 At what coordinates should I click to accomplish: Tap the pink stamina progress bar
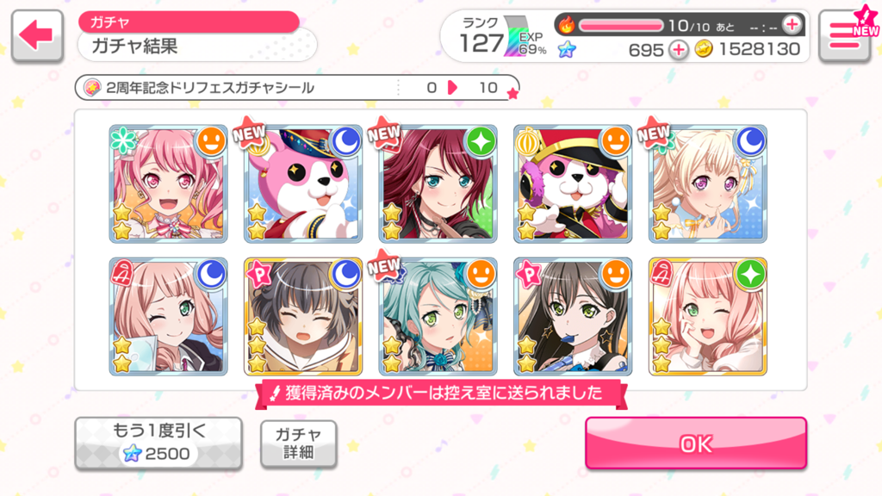622,25
